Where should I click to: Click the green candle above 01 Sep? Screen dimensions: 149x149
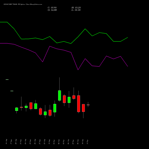point(55,108)
